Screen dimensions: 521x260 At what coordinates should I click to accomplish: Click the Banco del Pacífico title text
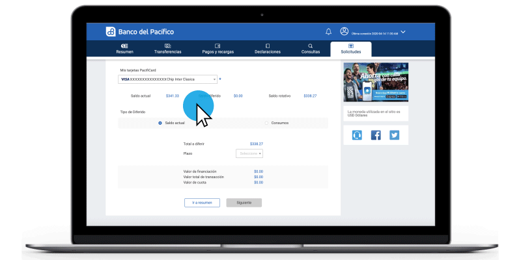coord(146,32)
